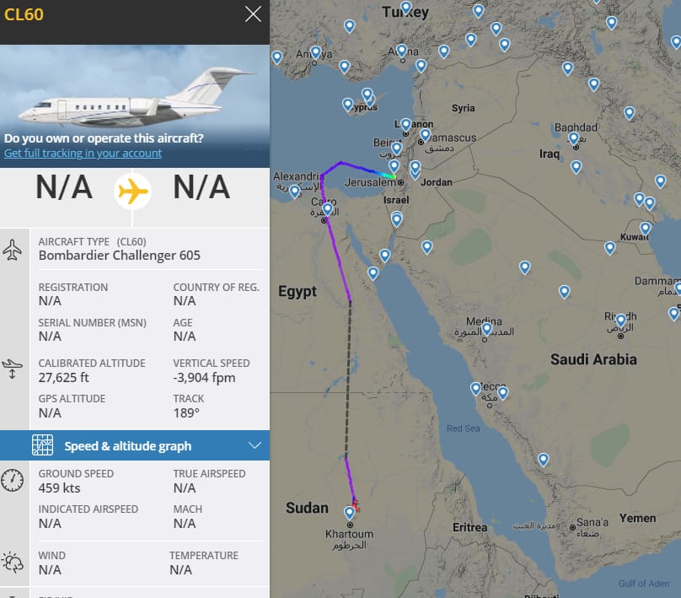Click the yellow airplane route icon
The image size is (681, 598).
(x=132, y=191)
